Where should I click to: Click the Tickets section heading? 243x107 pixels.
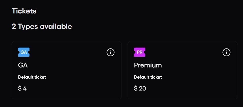(x=24, y=11)
